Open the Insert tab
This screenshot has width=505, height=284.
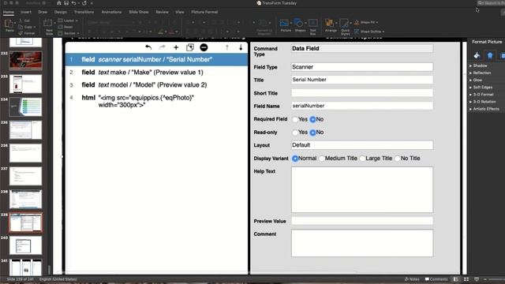click(x=26, y=12)
